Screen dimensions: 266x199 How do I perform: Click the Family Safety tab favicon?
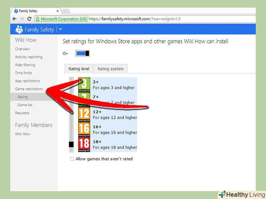(16, 11)
